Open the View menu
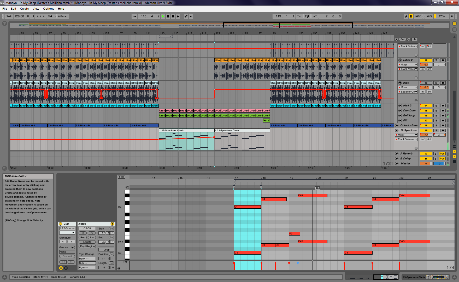This screenshot has height=282, width=459. (36, 9)
